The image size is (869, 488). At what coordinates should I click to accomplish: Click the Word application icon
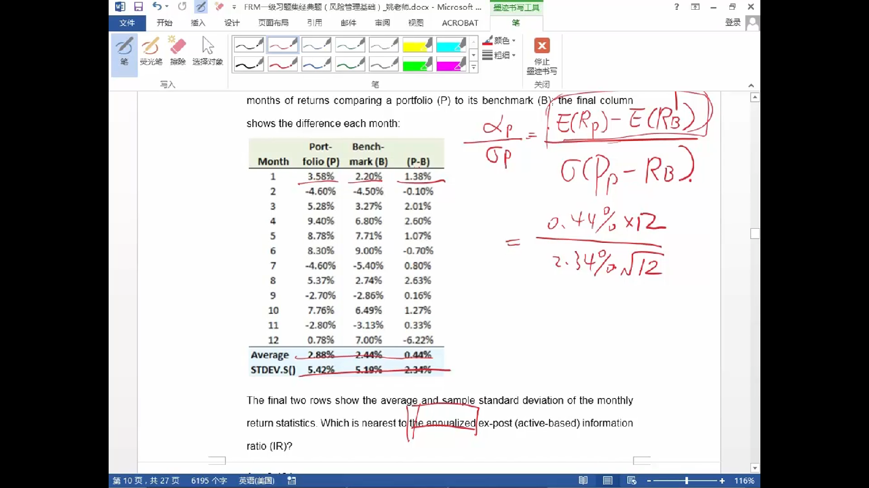tap(119, 7)
